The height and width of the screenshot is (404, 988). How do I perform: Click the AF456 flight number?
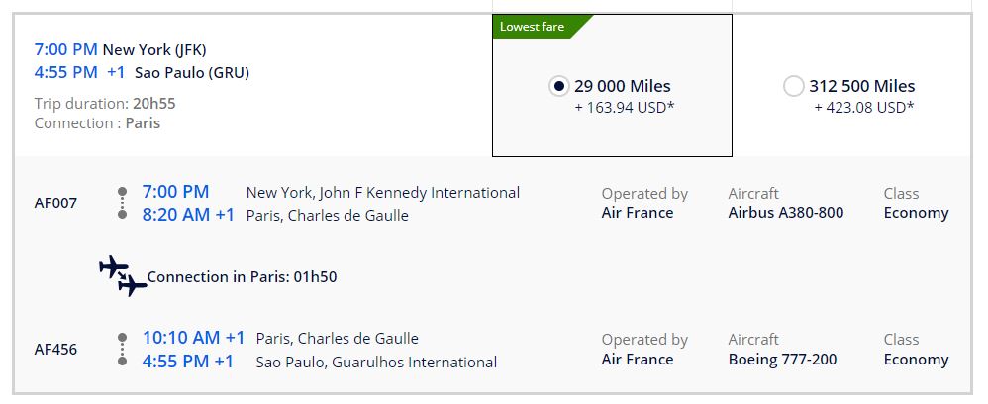tap(55, 350)
